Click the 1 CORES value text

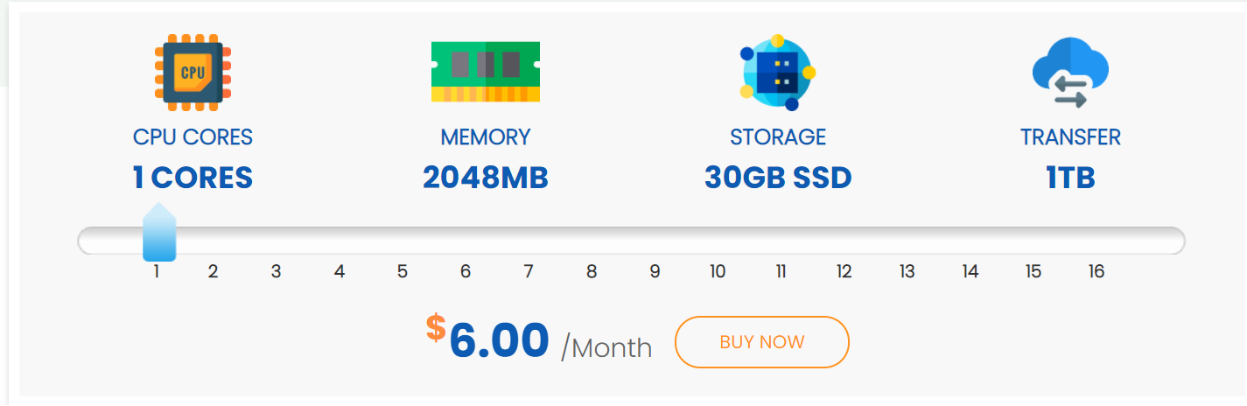193,178
